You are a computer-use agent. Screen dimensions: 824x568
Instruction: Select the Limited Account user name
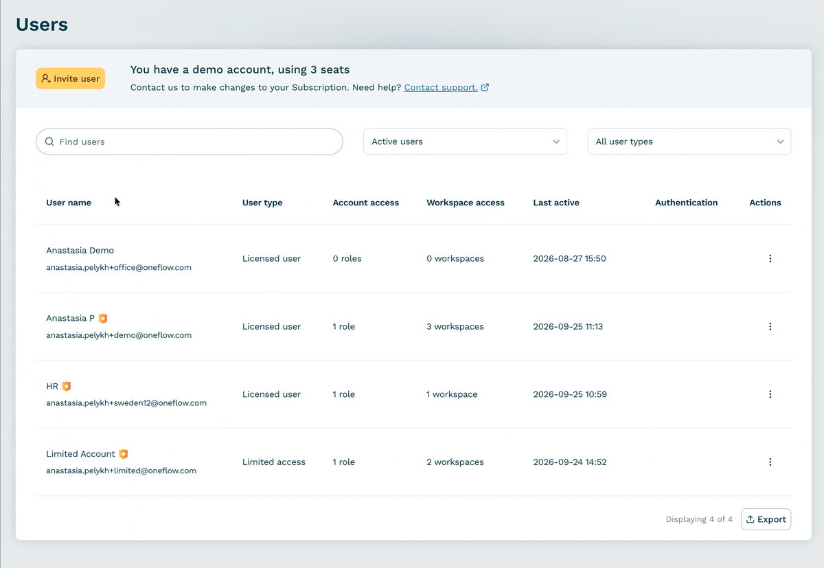[81, 454]
